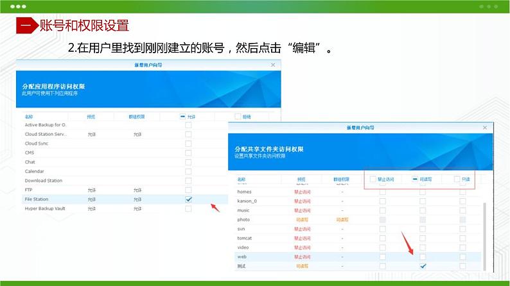
Task: Close the application permissions wizard dialog
Action: point(273,65)
